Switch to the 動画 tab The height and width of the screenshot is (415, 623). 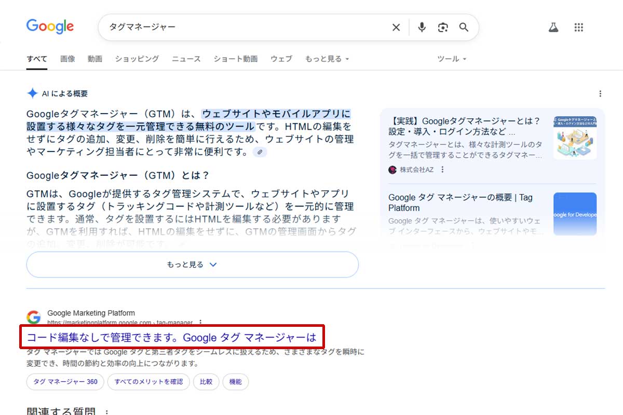pos(95,59)
